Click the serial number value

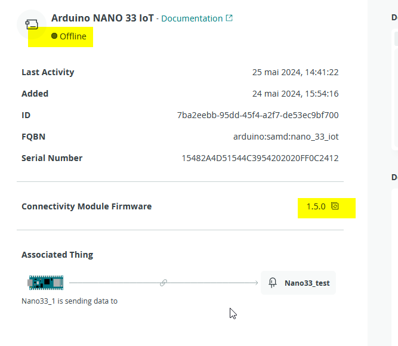pyautogui.click(x=260, y=158)
